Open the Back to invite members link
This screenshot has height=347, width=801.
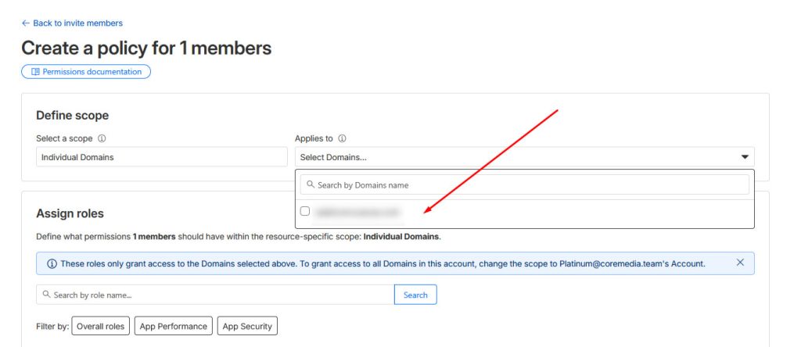click(x=77, y=23)
